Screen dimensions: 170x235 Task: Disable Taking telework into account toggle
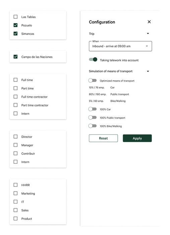pyautogui.click(x=93, y=60)
